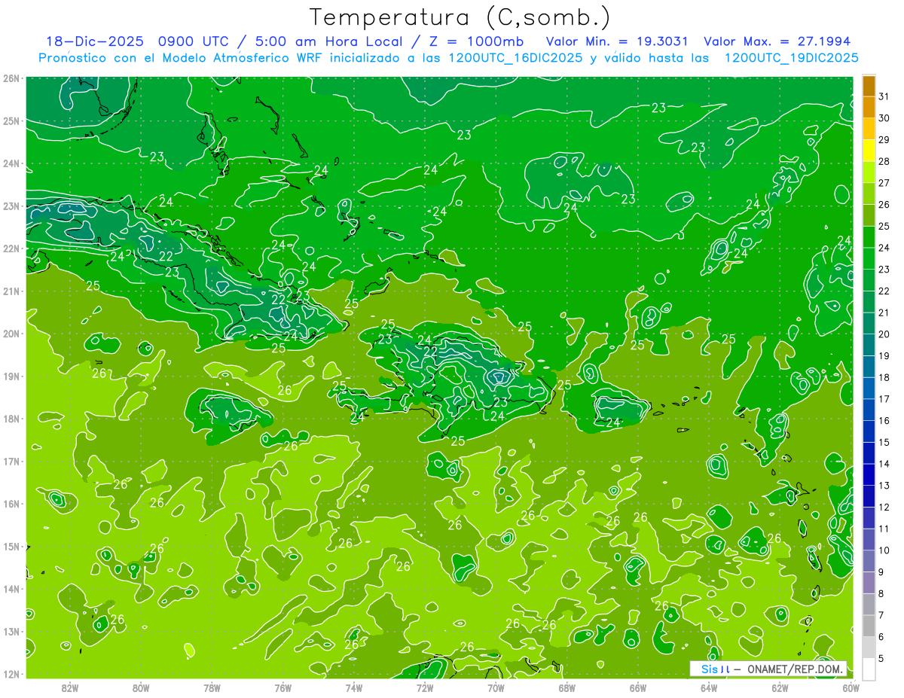
Task: Click the '82W' longitude axis label
Action: pyautogui.click(x=70, y=687)
